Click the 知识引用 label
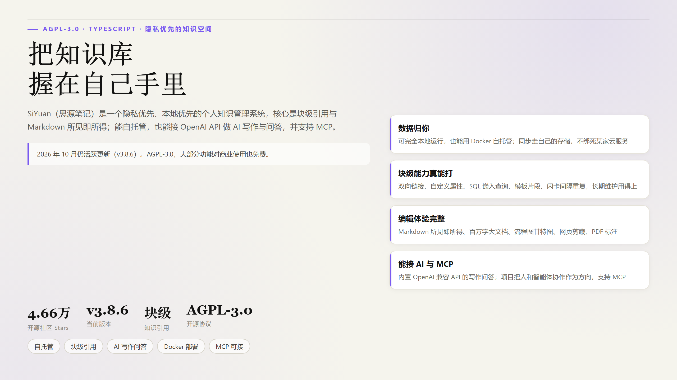Screen dimensions: 677x380 pos(157,328)
